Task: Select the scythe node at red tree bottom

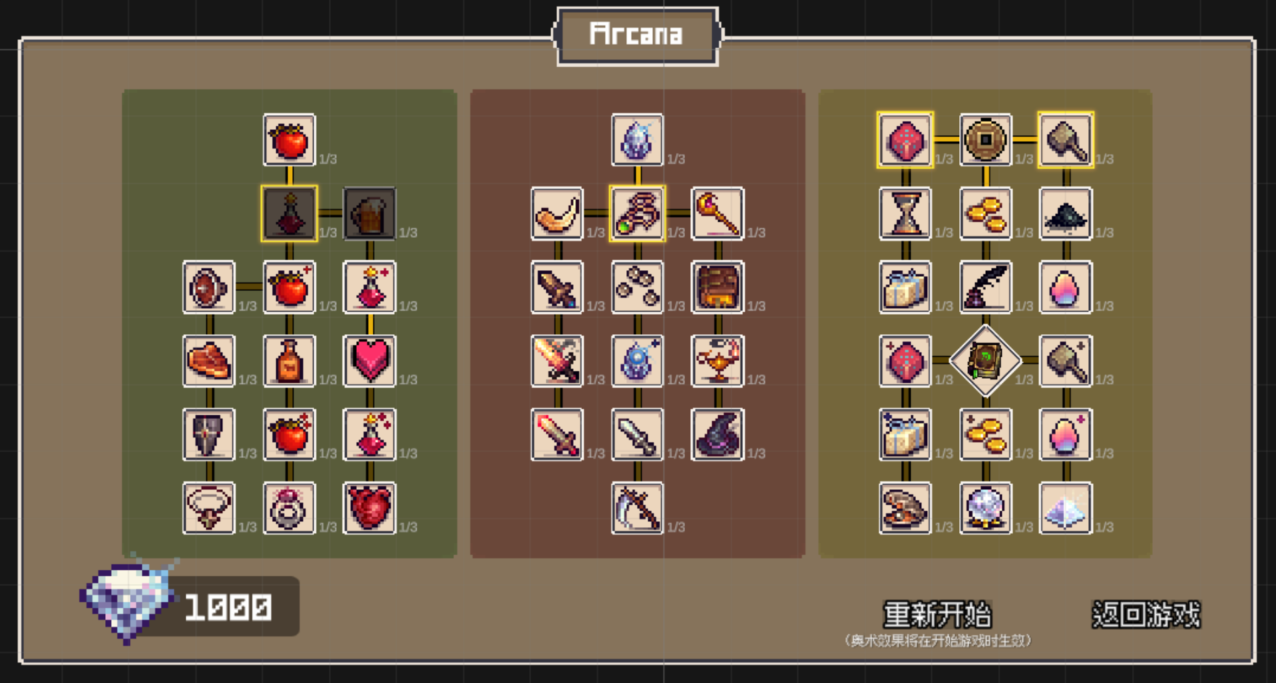Action: click(x=637, y=508)
